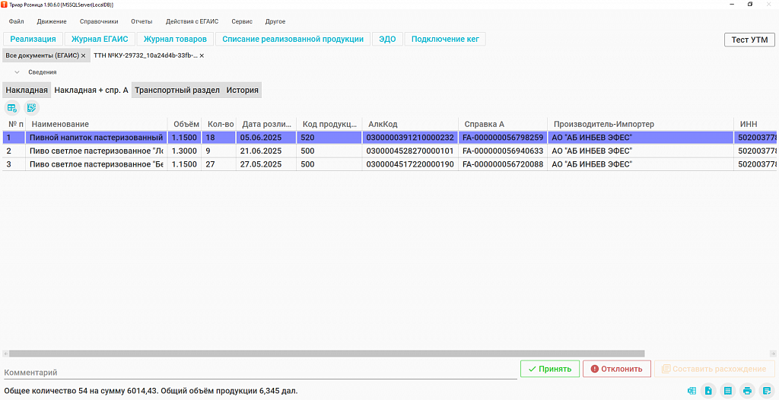Screen dimensions: 779x400
Task: Click the table settings icon above grid
Action: coord(12,107)
